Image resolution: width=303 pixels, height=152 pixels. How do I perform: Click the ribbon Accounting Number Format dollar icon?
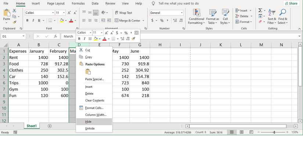coord(152,20)
